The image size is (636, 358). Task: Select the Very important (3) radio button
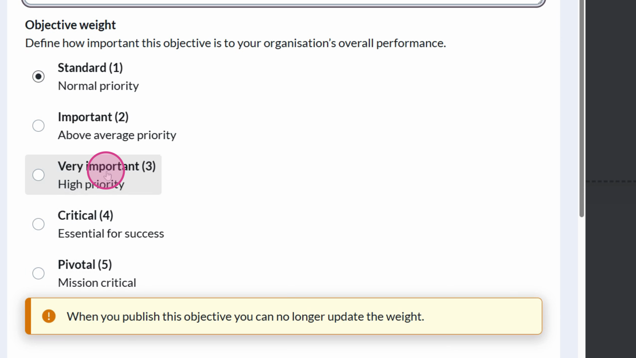[x=38, y=175]
